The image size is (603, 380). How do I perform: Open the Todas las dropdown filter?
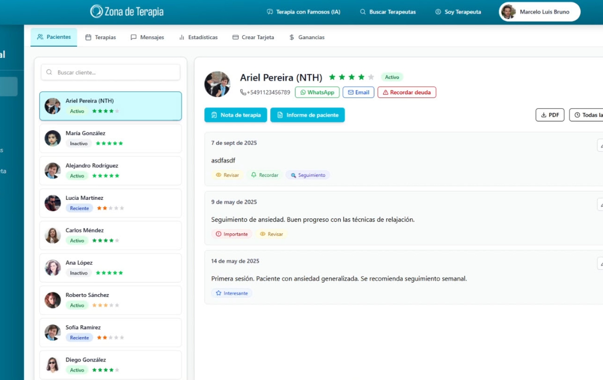(x=587, y=115)
